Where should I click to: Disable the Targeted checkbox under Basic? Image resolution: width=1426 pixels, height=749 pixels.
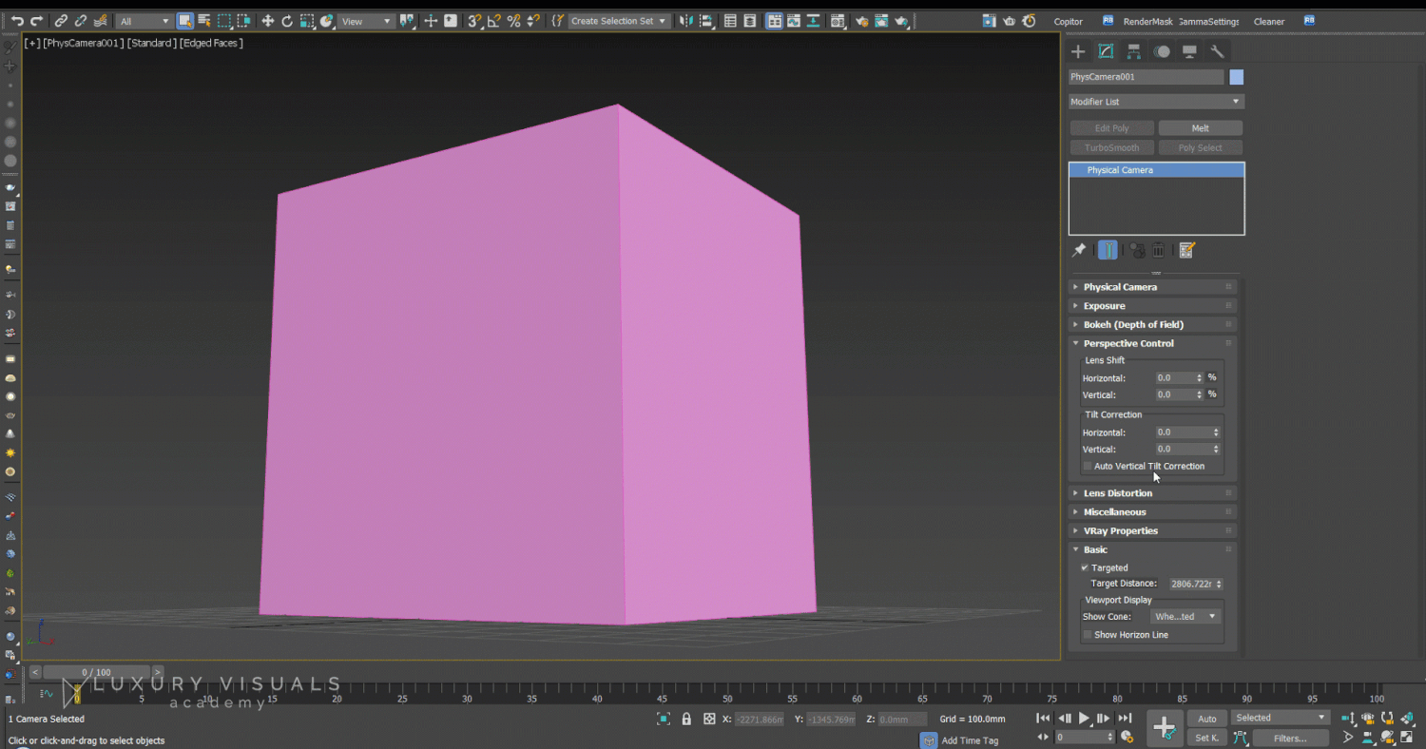click(x=1084, y=567)
